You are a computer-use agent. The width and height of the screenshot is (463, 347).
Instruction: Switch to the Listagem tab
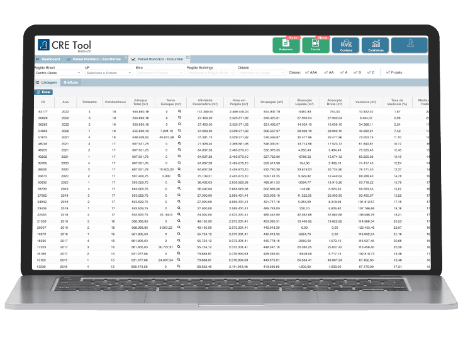coord(47,82)
